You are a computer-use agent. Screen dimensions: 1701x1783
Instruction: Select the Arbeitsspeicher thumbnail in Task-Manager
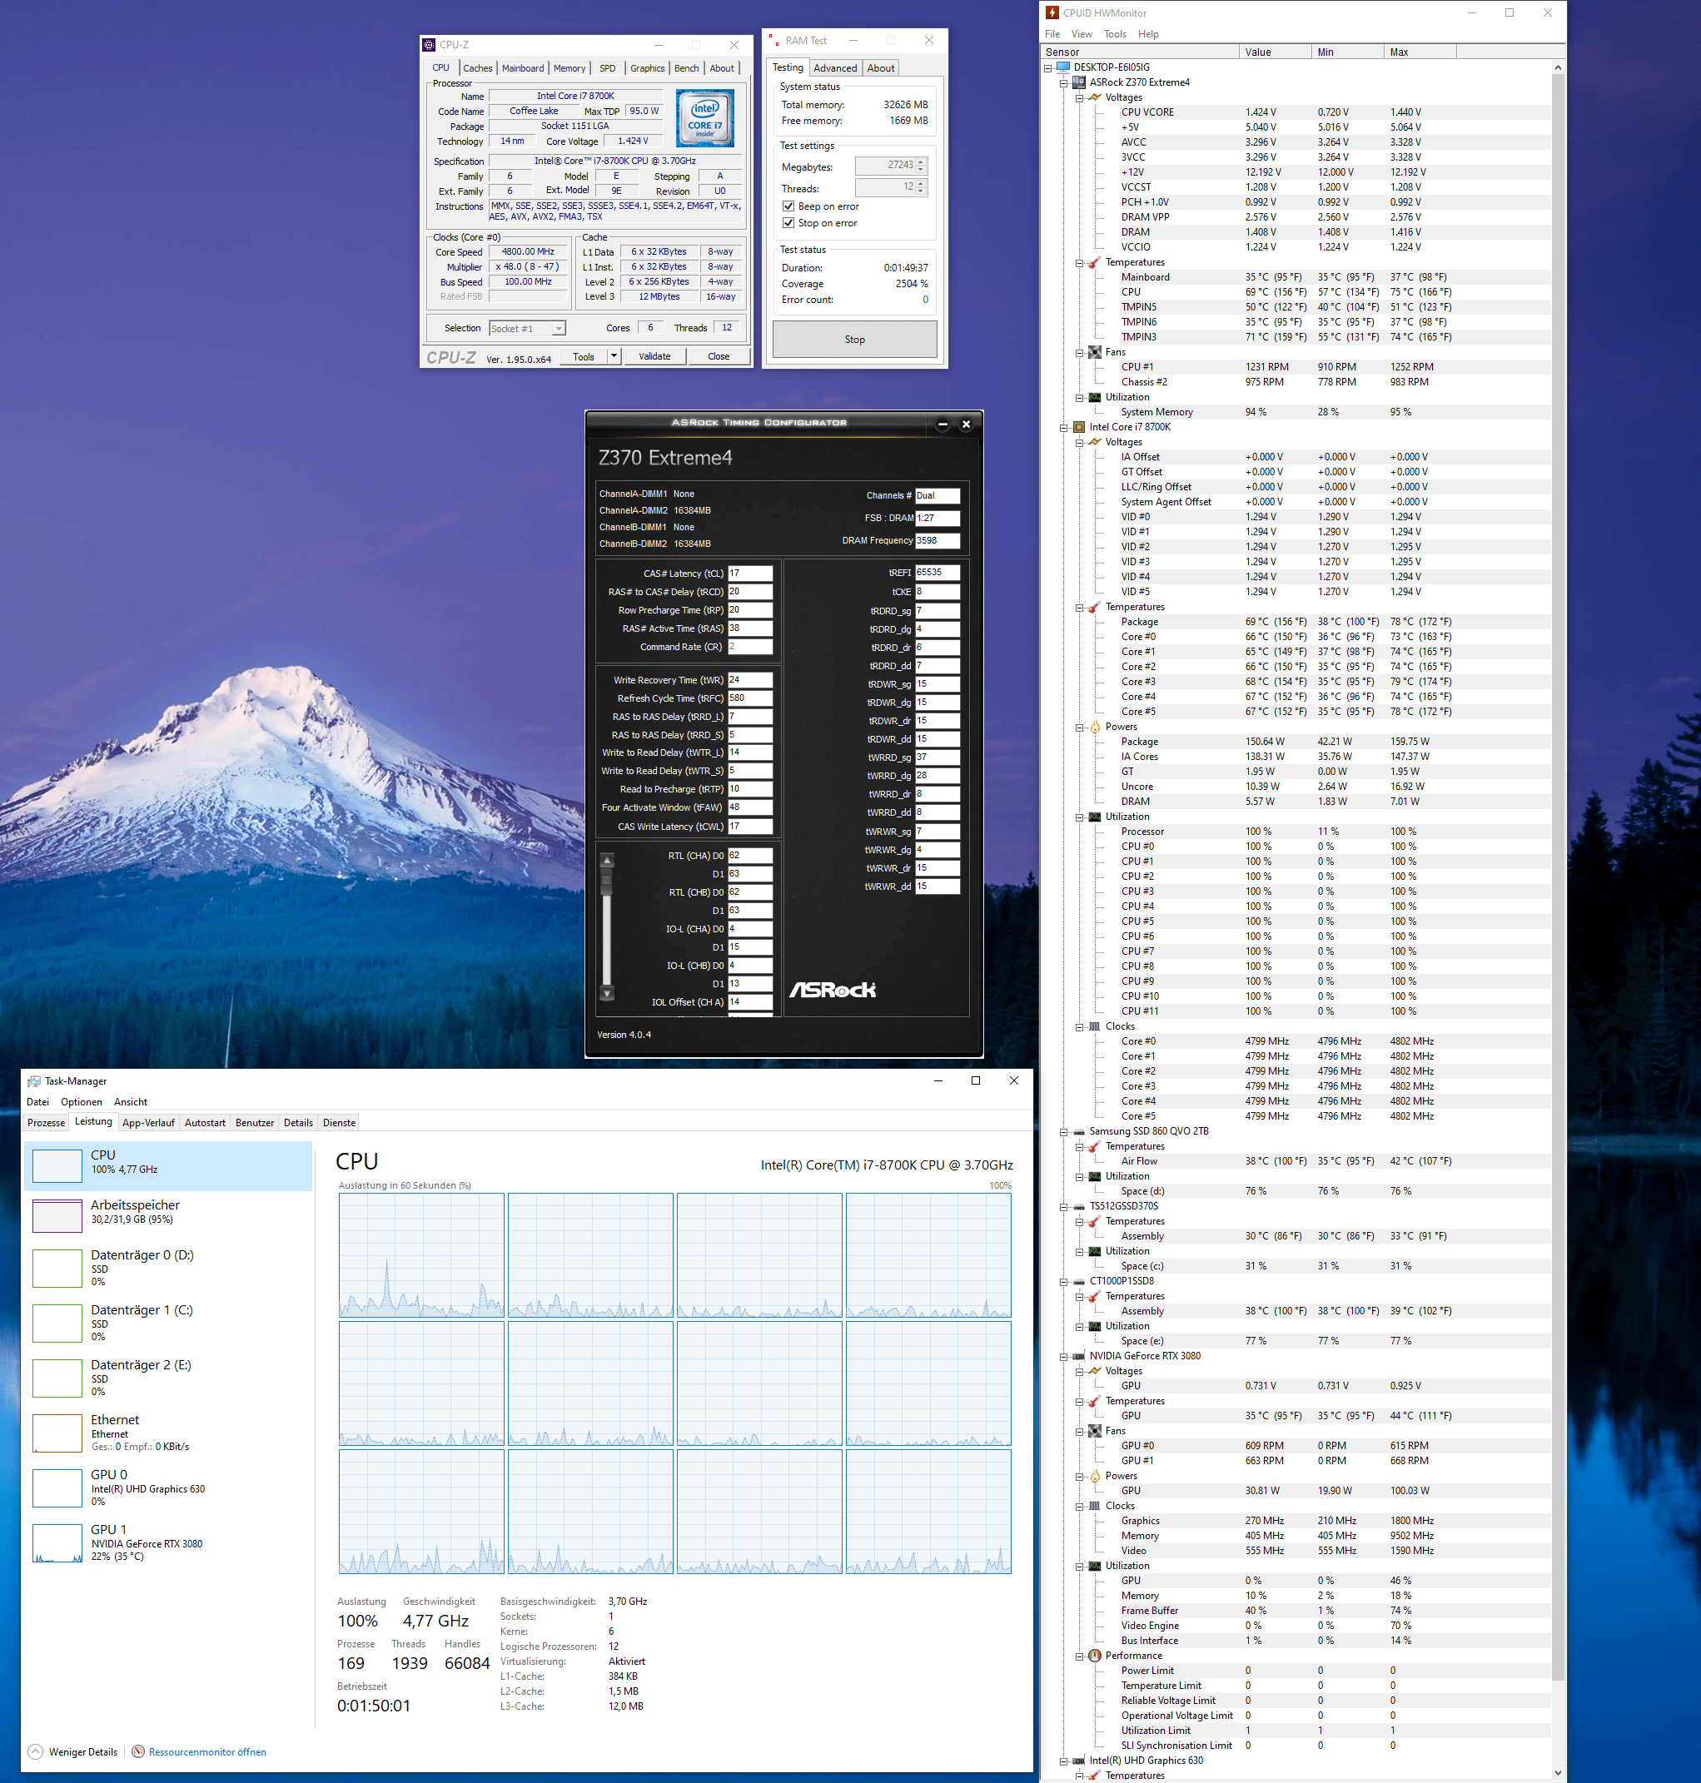pyautogui.click(x=57, y=1214)
